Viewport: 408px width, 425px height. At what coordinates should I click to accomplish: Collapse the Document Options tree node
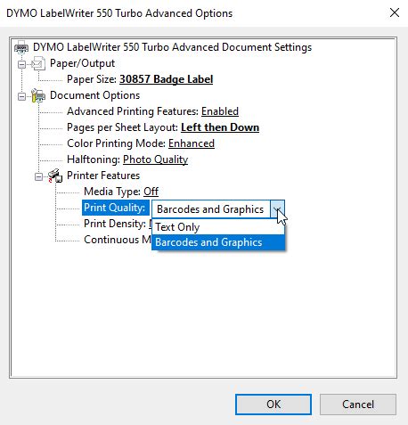[x=21, y=96]
